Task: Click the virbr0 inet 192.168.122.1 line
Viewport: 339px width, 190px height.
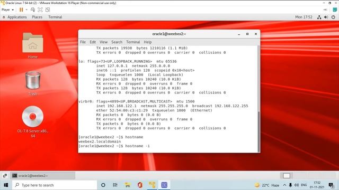Action: coord(172,106)
